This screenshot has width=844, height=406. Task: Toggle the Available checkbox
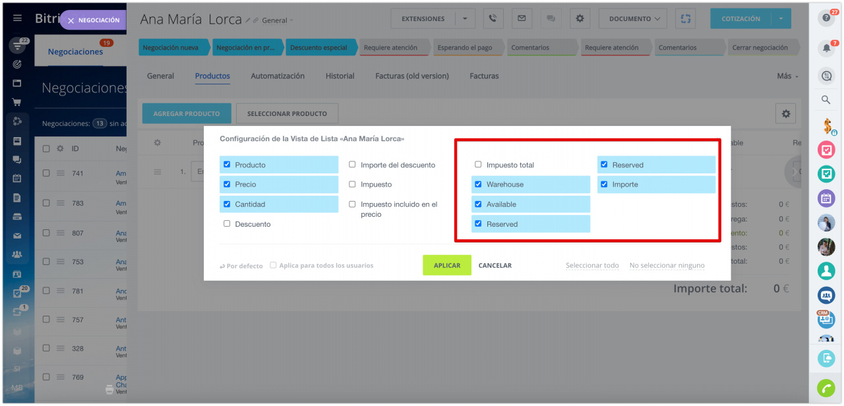[x=478, y=204]
